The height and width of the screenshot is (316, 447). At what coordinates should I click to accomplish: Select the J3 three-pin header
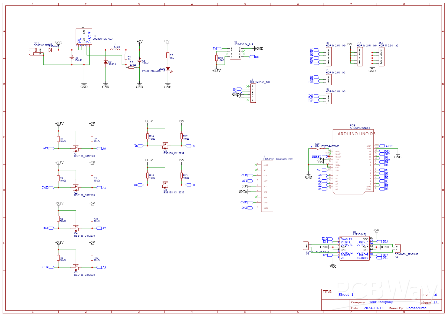[x=329, y=99]
